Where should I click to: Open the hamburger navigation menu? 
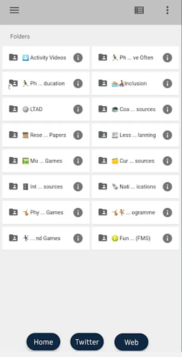coord(14,10)
